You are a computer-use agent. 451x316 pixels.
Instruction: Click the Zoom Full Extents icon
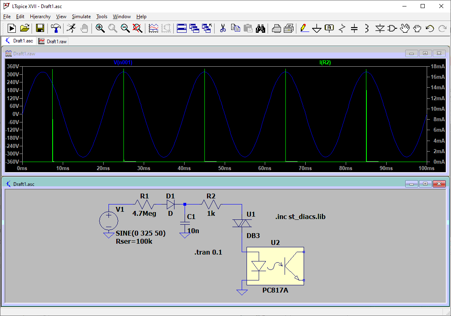point(138,28)
